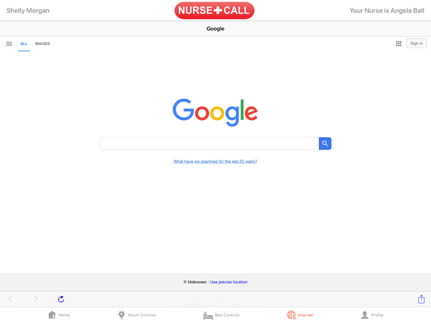Viewport: 431px width, 323px height.
Task: Go forward with the browser forward arrow
Action: (36, 299)
